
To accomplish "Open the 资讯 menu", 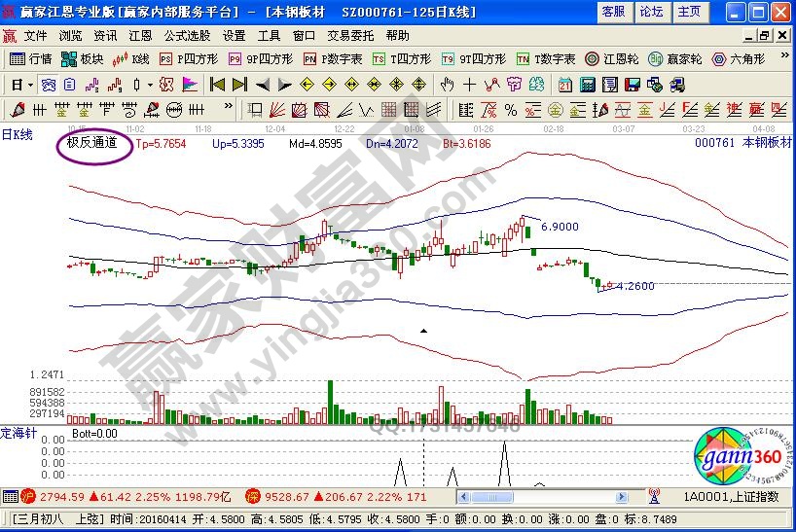I will pyautogui.click(x=105, y=36).
